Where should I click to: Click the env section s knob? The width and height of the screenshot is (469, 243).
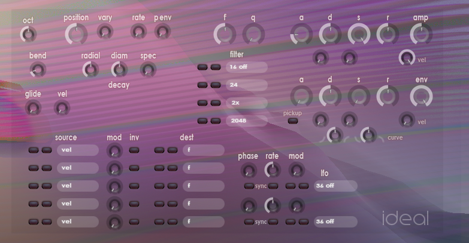click(359, 96)
